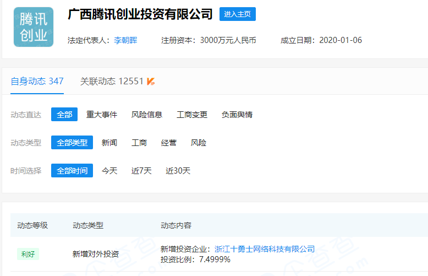Click 投资比例 7.4999% text

[195, 259]
